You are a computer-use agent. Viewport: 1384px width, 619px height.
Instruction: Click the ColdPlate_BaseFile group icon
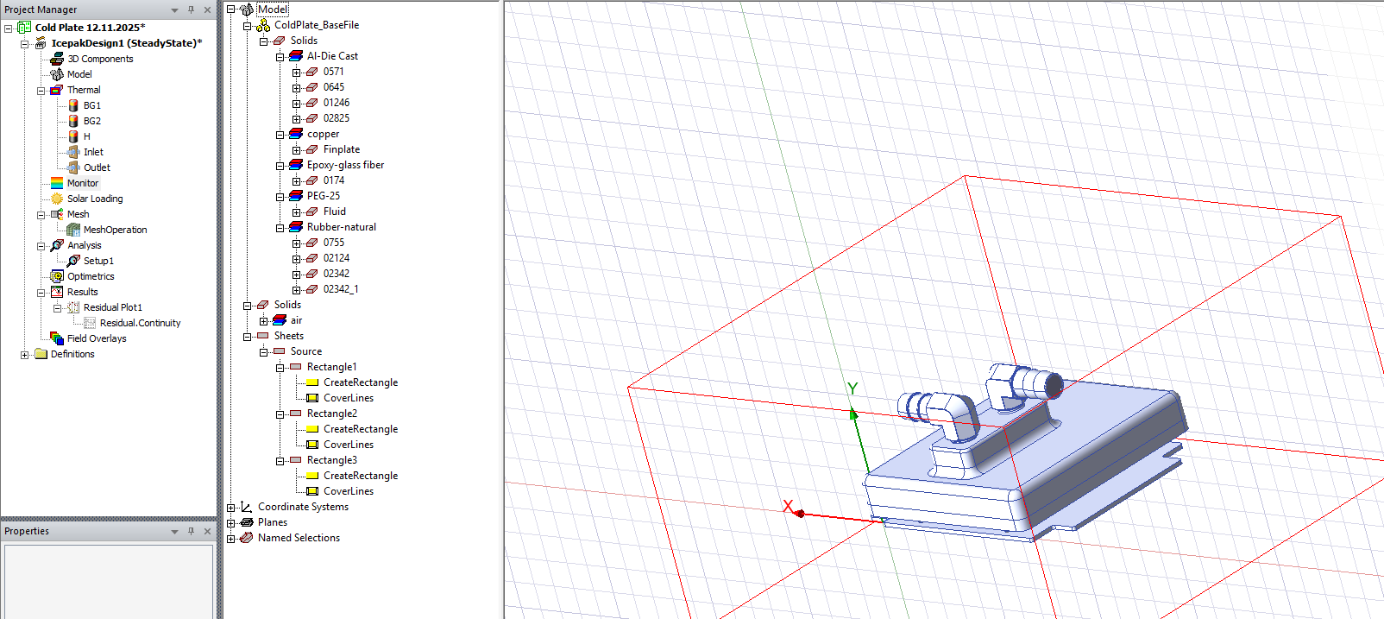coord(263,25)
